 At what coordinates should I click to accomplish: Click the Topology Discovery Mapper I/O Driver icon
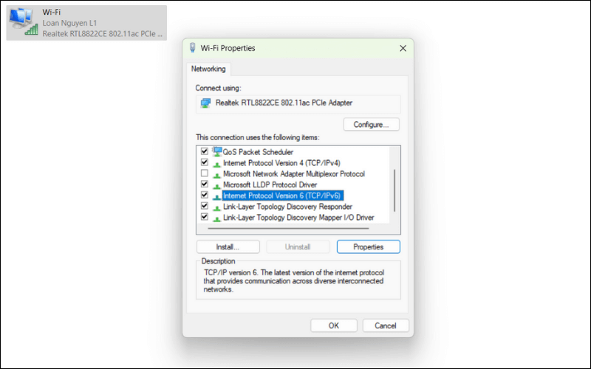(x=216, y=218)
